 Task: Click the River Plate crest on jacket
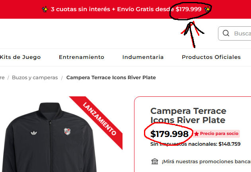[x=67, y=131]
